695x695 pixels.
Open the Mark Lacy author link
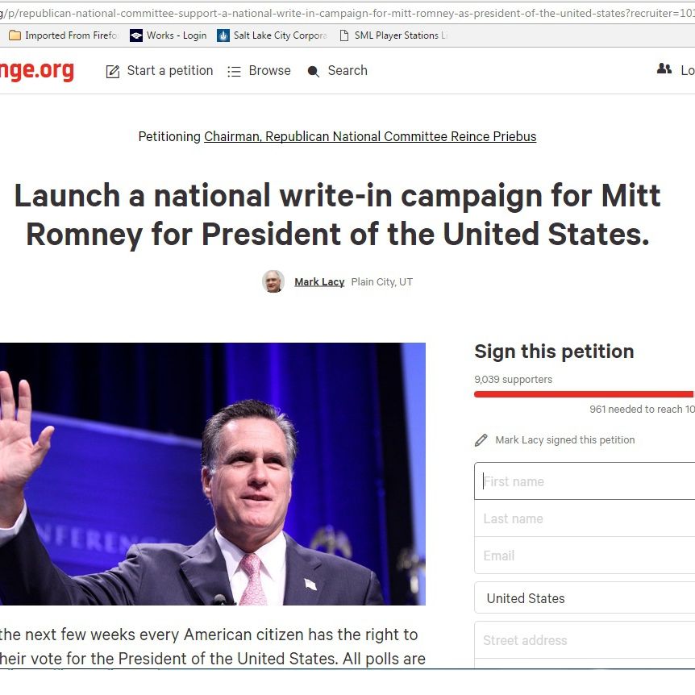pyautogui.click(x=319, y=281)
